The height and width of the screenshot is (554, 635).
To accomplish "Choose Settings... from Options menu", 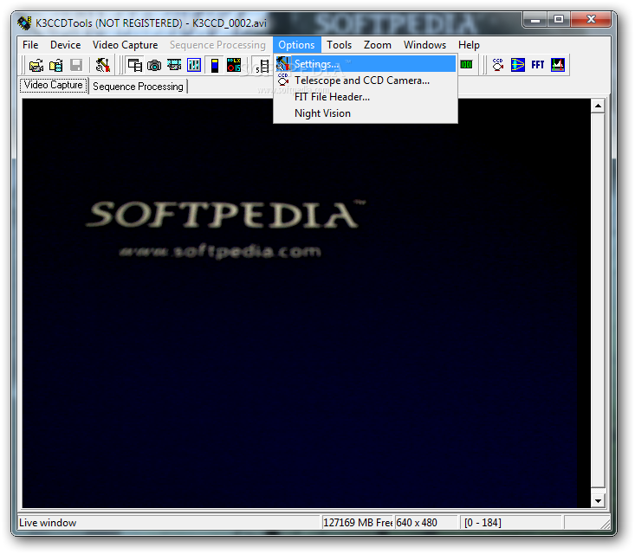I will (366, 64).
